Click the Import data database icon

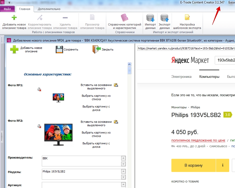[150, 18]
